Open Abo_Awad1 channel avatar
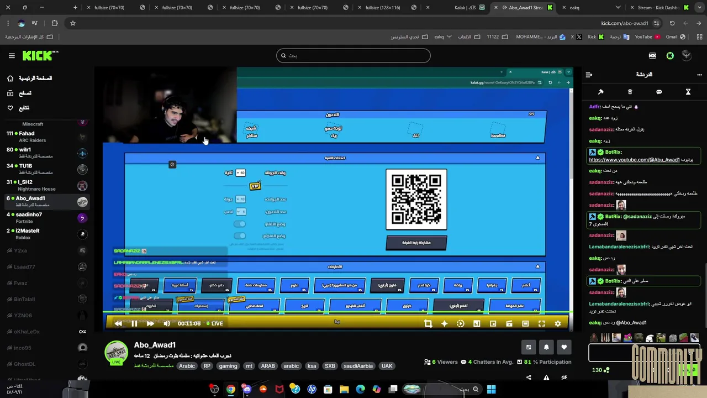The width and height of the screenshot is (707, 398). [x=116, y=353]
